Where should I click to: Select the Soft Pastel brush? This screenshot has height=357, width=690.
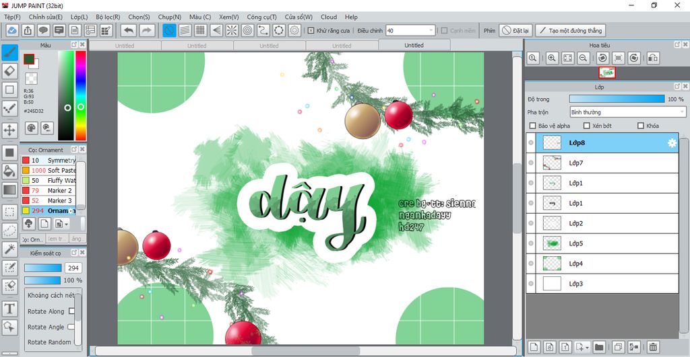click(49, 170)
